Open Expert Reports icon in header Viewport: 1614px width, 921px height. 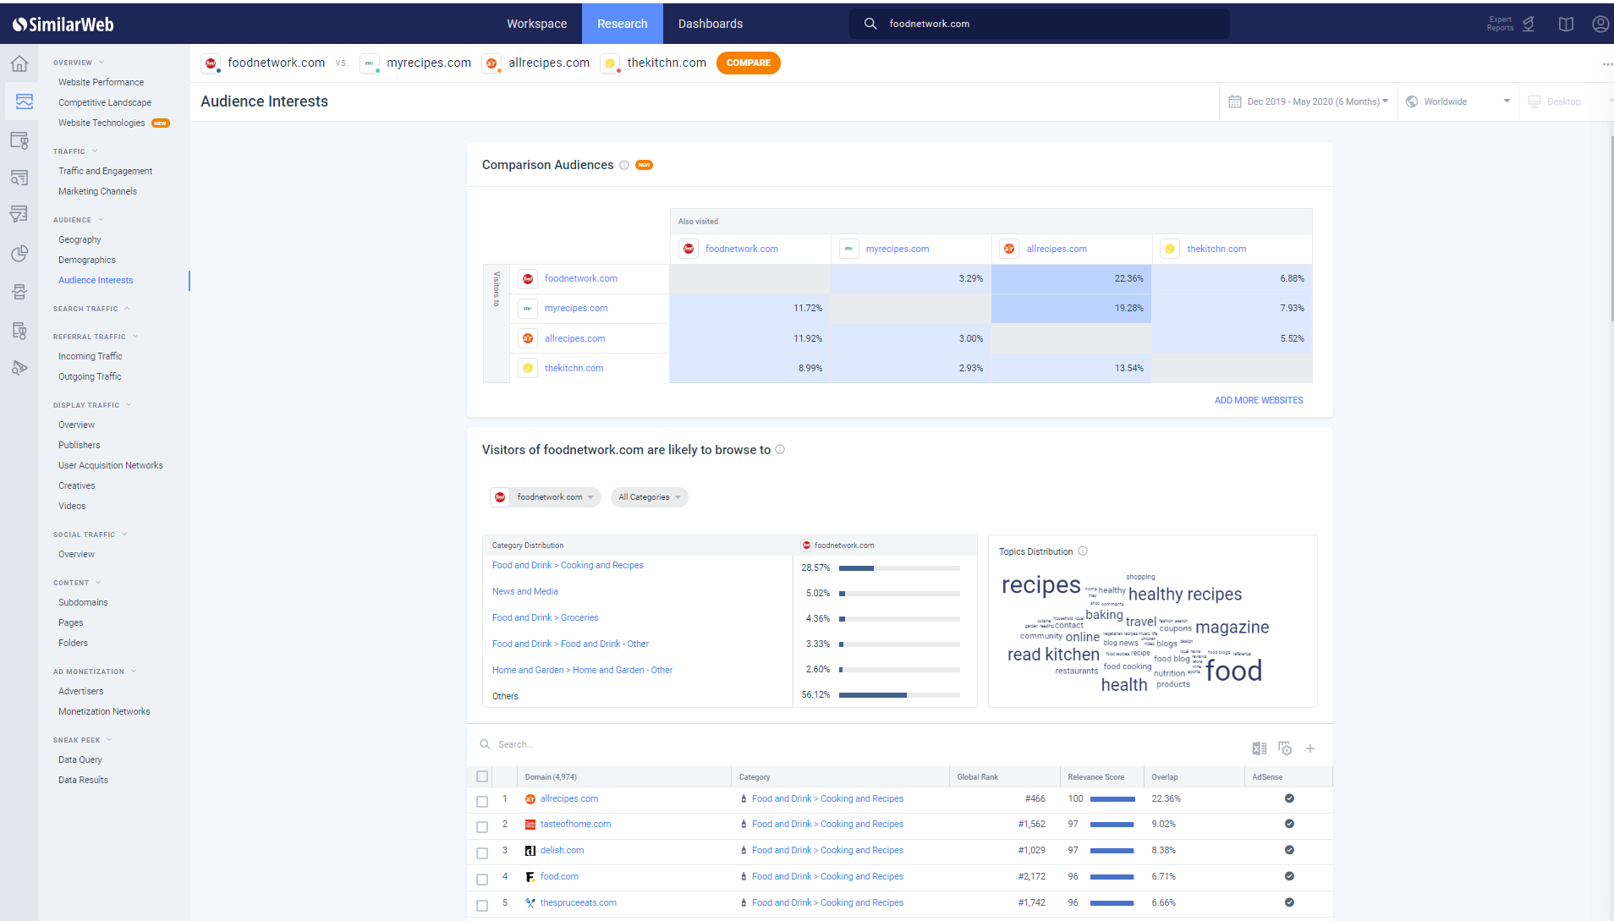pyautogui.click(x=1528, y=24)
